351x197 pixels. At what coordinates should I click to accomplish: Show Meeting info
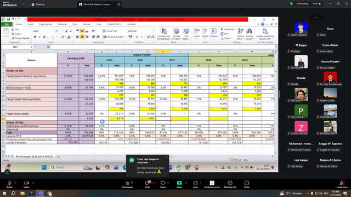coord(230,184)
